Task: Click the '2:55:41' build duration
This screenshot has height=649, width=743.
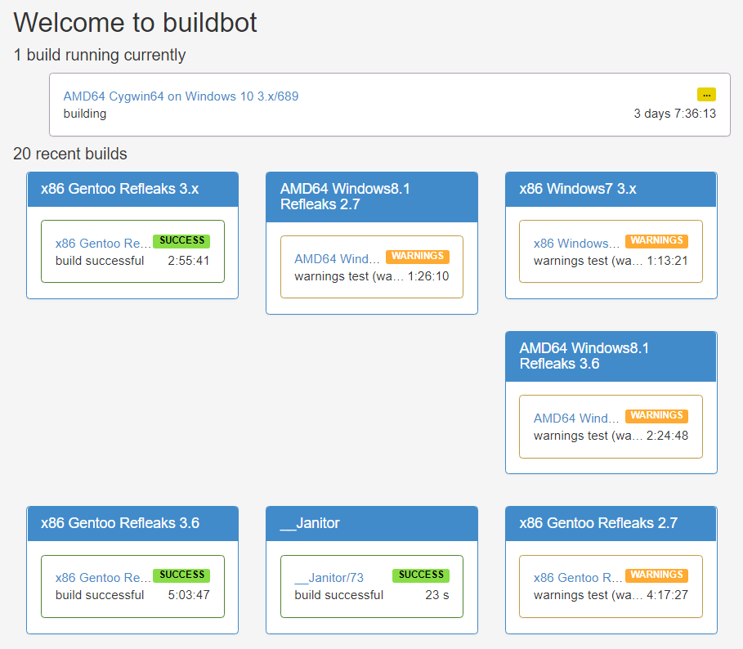Action: pyautogui.click(x=189, y=261)
